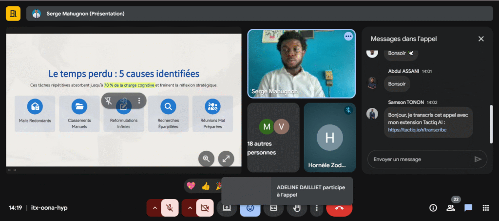Raise your hand in the call
The image size is (499, 221).
click(296, 208)
